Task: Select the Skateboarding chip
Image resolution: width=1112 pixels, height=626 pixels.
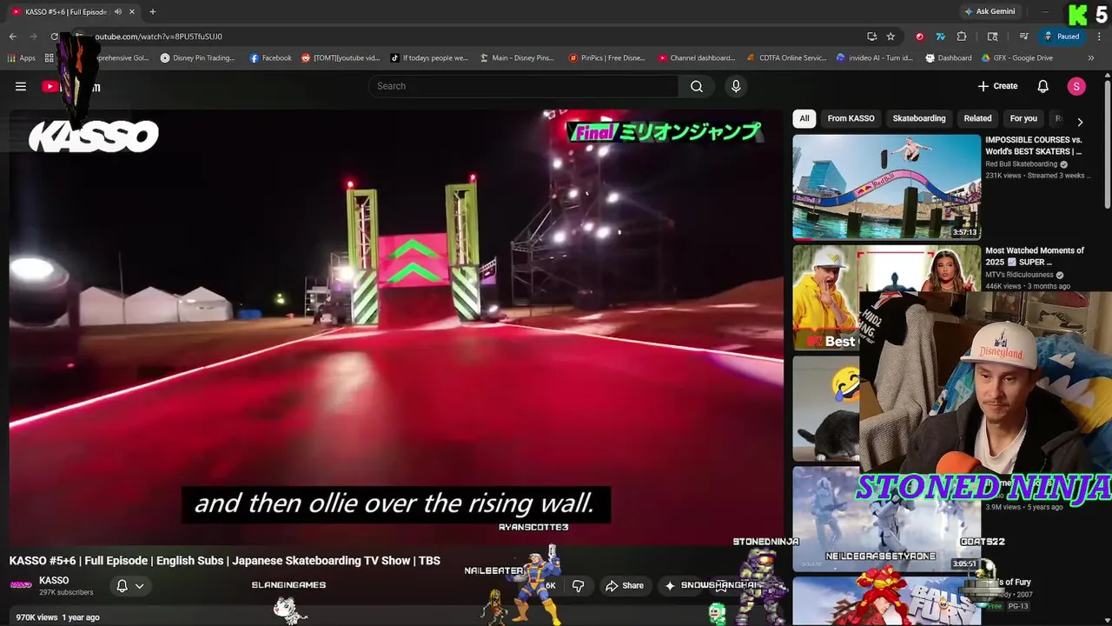Action: [x=919, y=118]
